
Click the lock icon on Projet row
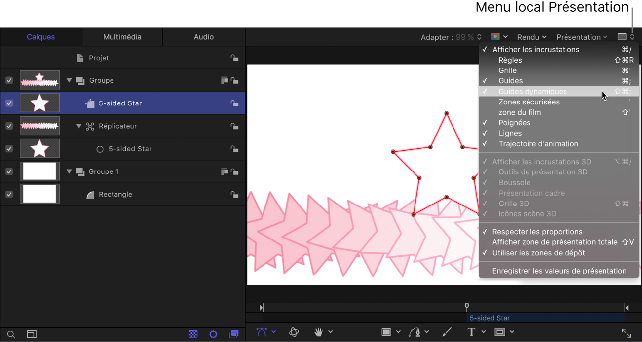pos(234,58)
